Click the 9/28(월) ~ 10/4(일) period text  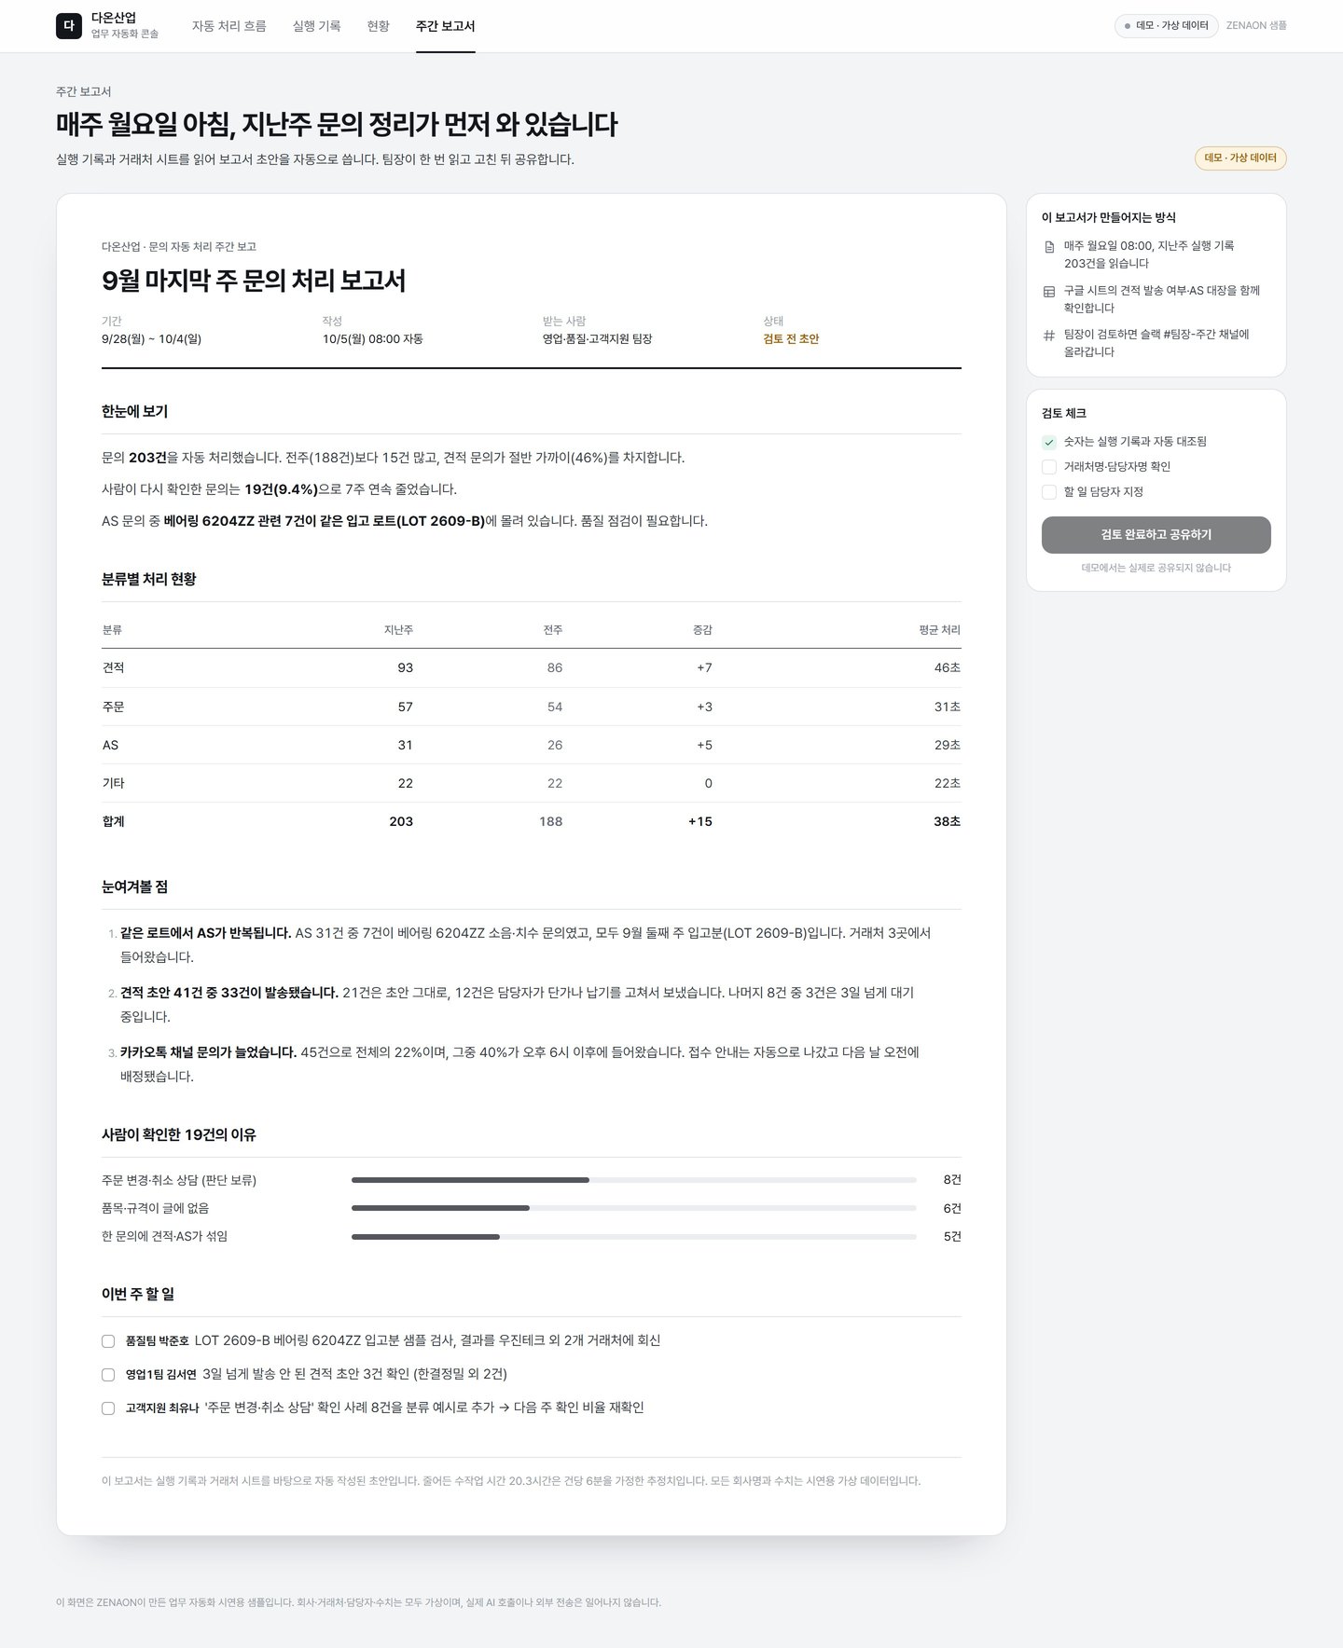pyautogui.click(x=151, y=339)
